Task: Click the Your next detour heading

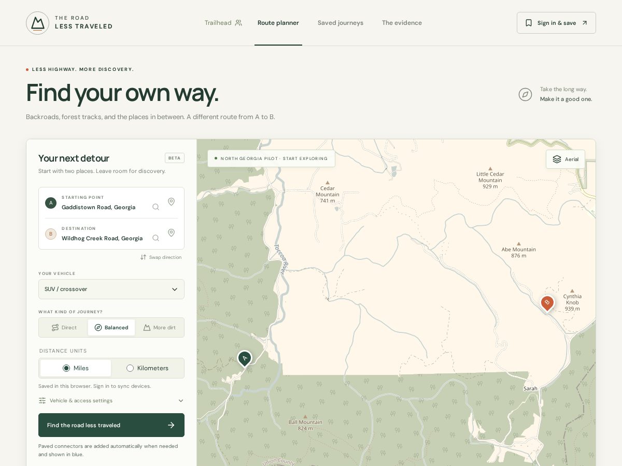Action: (x=74, y=158)
